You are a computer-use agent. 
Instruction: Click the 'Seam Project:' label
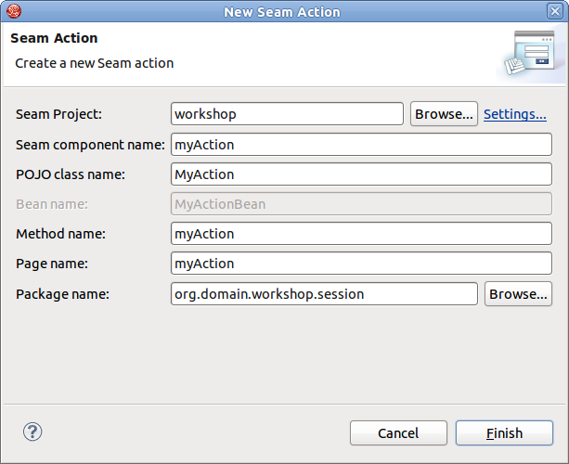[58, 114]
